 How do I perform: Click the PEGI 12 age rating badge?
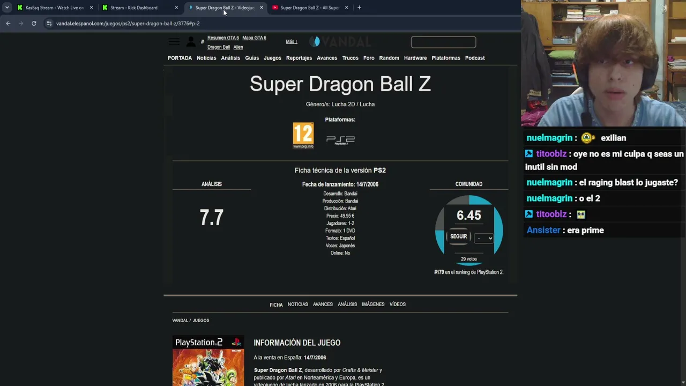[x=303, y=136]
